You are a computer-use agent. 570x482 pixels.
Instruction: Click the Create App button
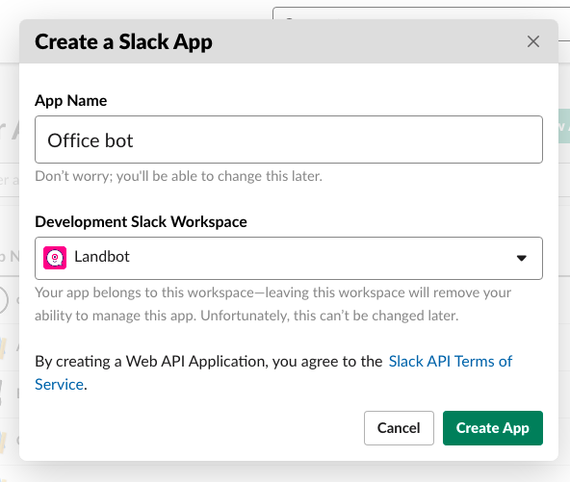click(x=493, y=428)
